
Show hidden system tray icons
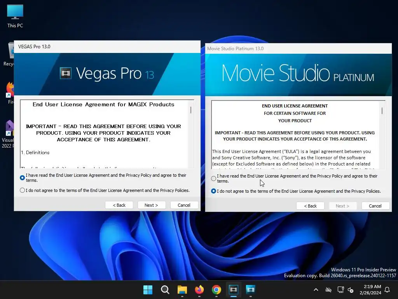point(316,290)
